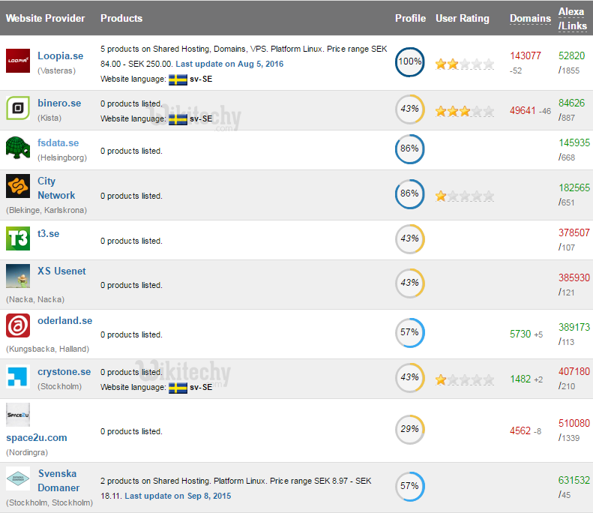Viewport: 593px width, 513px height.
Task: Click the Swedish flag in Loopia.se row
Action: point(178,79)
